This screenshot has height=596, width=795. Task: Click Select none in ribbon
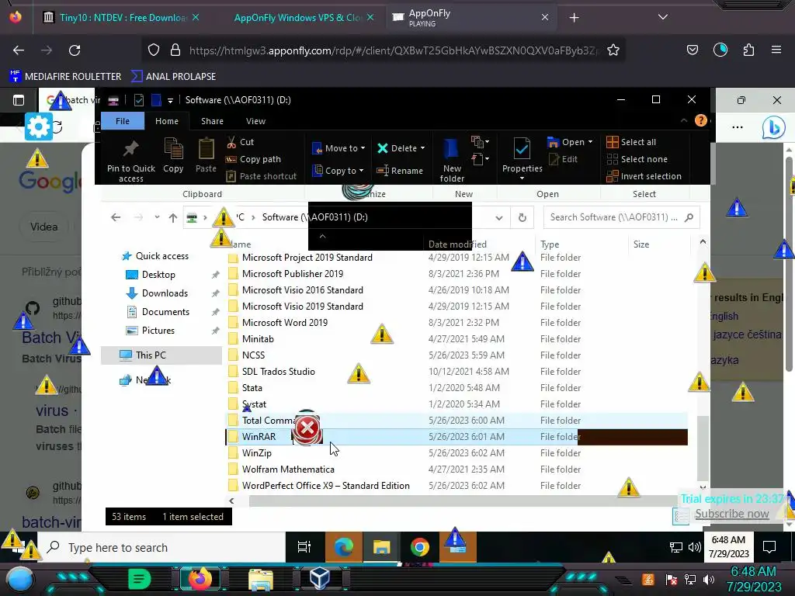[637, 159]
